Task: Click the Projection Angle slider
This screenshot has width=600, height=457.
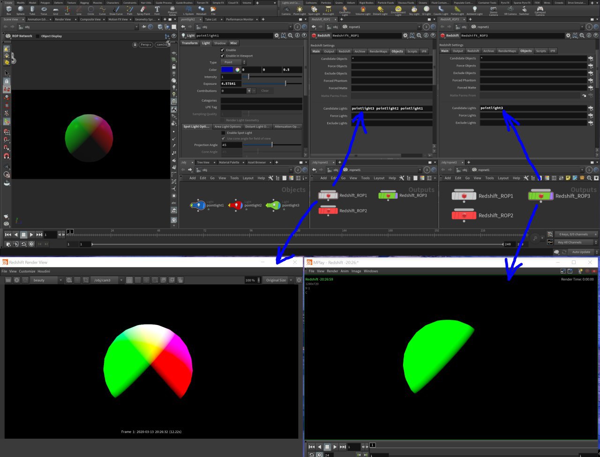Action: 272,145
